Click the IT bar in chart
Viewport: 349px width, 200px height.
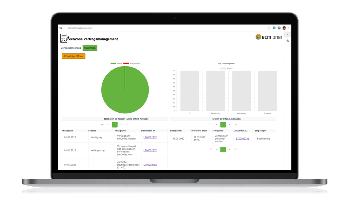189,91
